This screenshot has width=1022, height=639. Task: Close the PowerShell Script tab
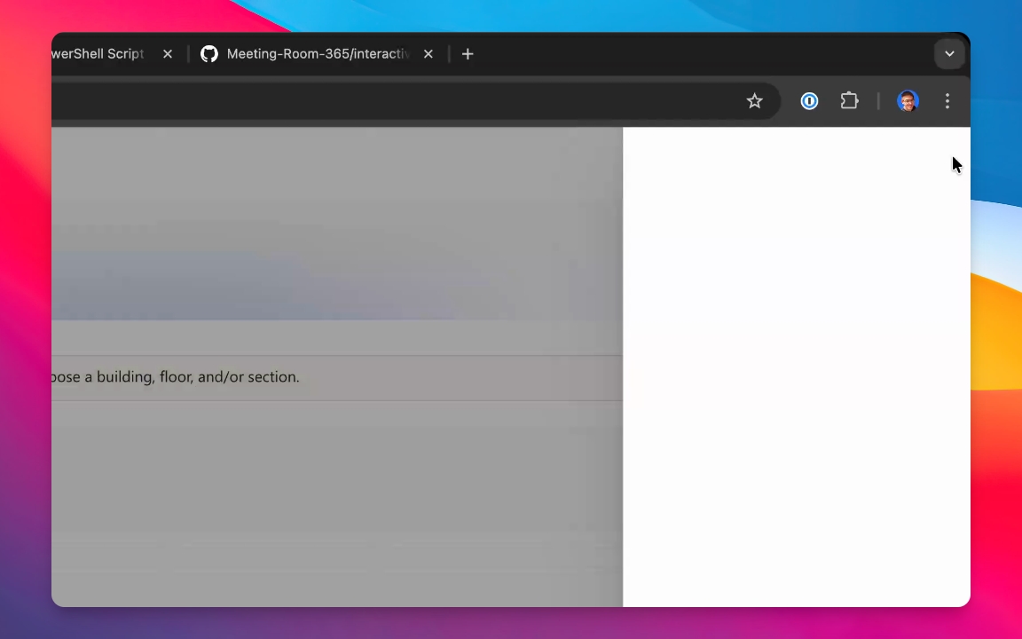point(168,54)
